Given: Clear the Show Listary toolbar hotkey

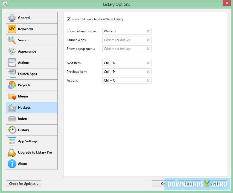Looking at the screenshot, I should pyautogui.click(x=148, y=31).
